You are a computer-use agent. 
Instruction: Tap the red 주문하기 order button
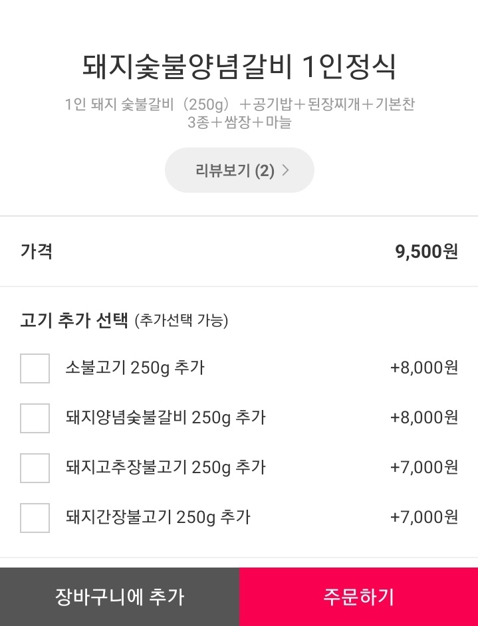pos(358,596)
